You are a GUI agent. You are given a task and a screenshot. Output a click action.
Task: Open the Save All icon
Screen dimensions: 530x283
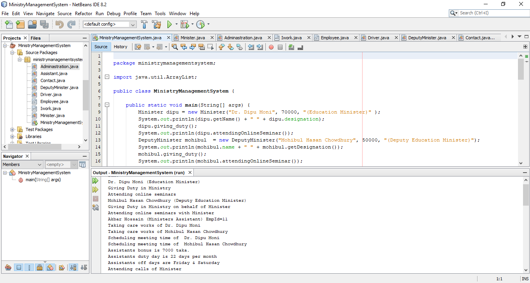coord(44,24)
